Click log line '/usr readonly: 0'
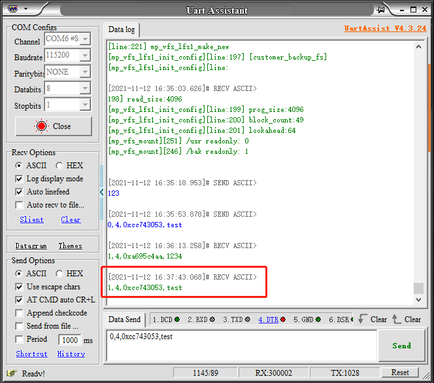 coord(178,141)
